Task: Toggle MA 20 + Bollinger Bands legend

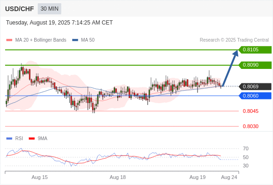Action: [x=36, y=40]
